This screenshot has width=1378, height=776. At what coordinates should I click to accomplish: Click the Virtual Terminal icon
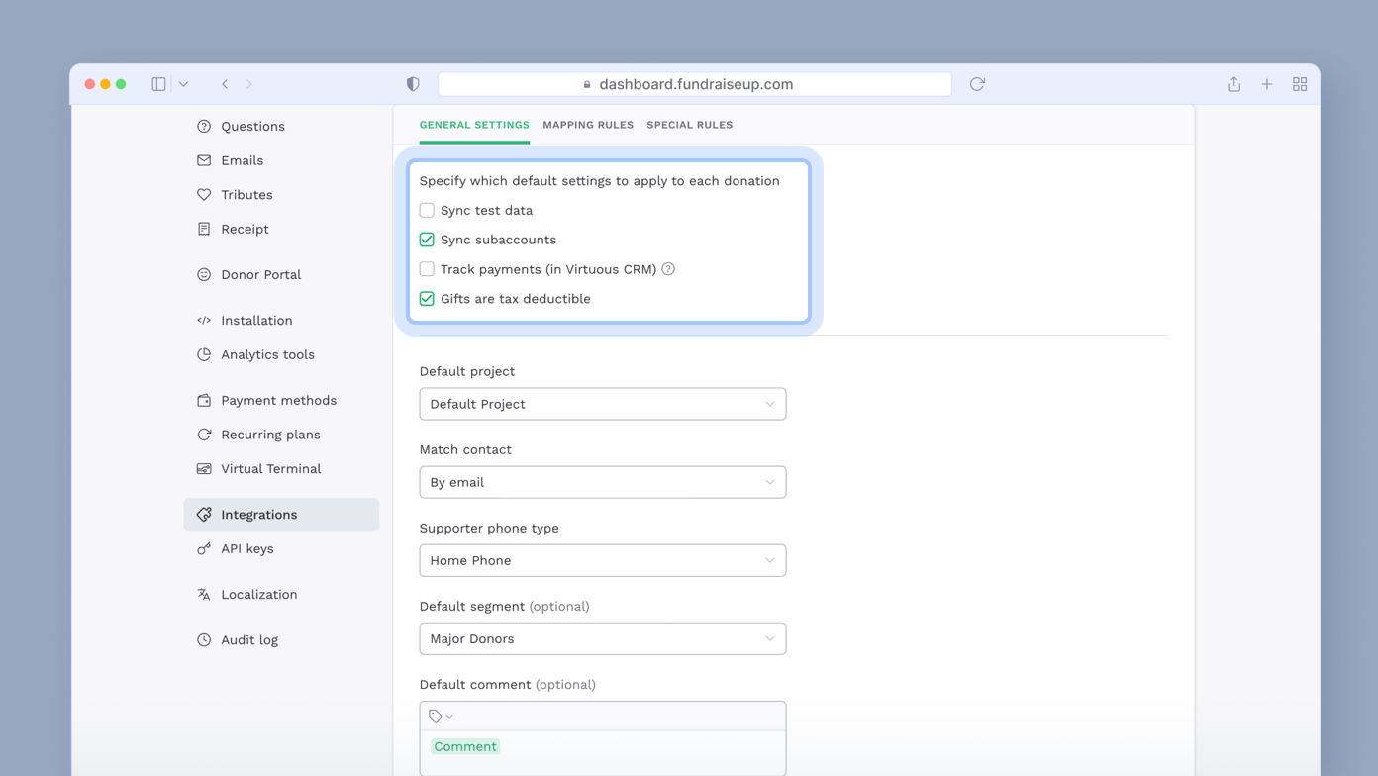point(203,468)
